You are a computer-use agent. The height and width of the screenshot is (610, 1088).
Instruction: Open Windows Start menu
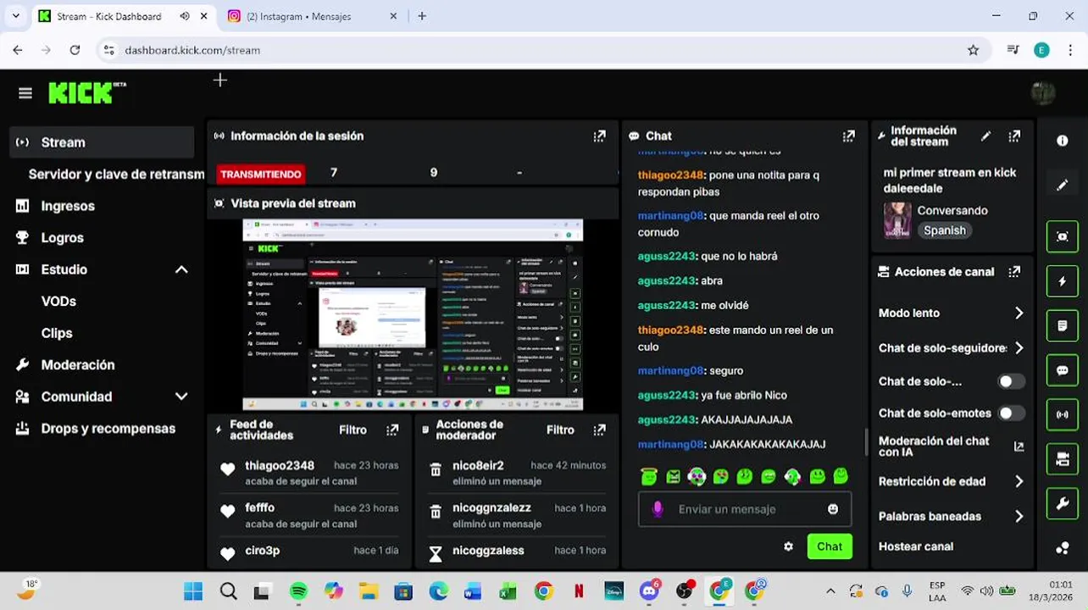pyautogui.click(x=193, y=591)
